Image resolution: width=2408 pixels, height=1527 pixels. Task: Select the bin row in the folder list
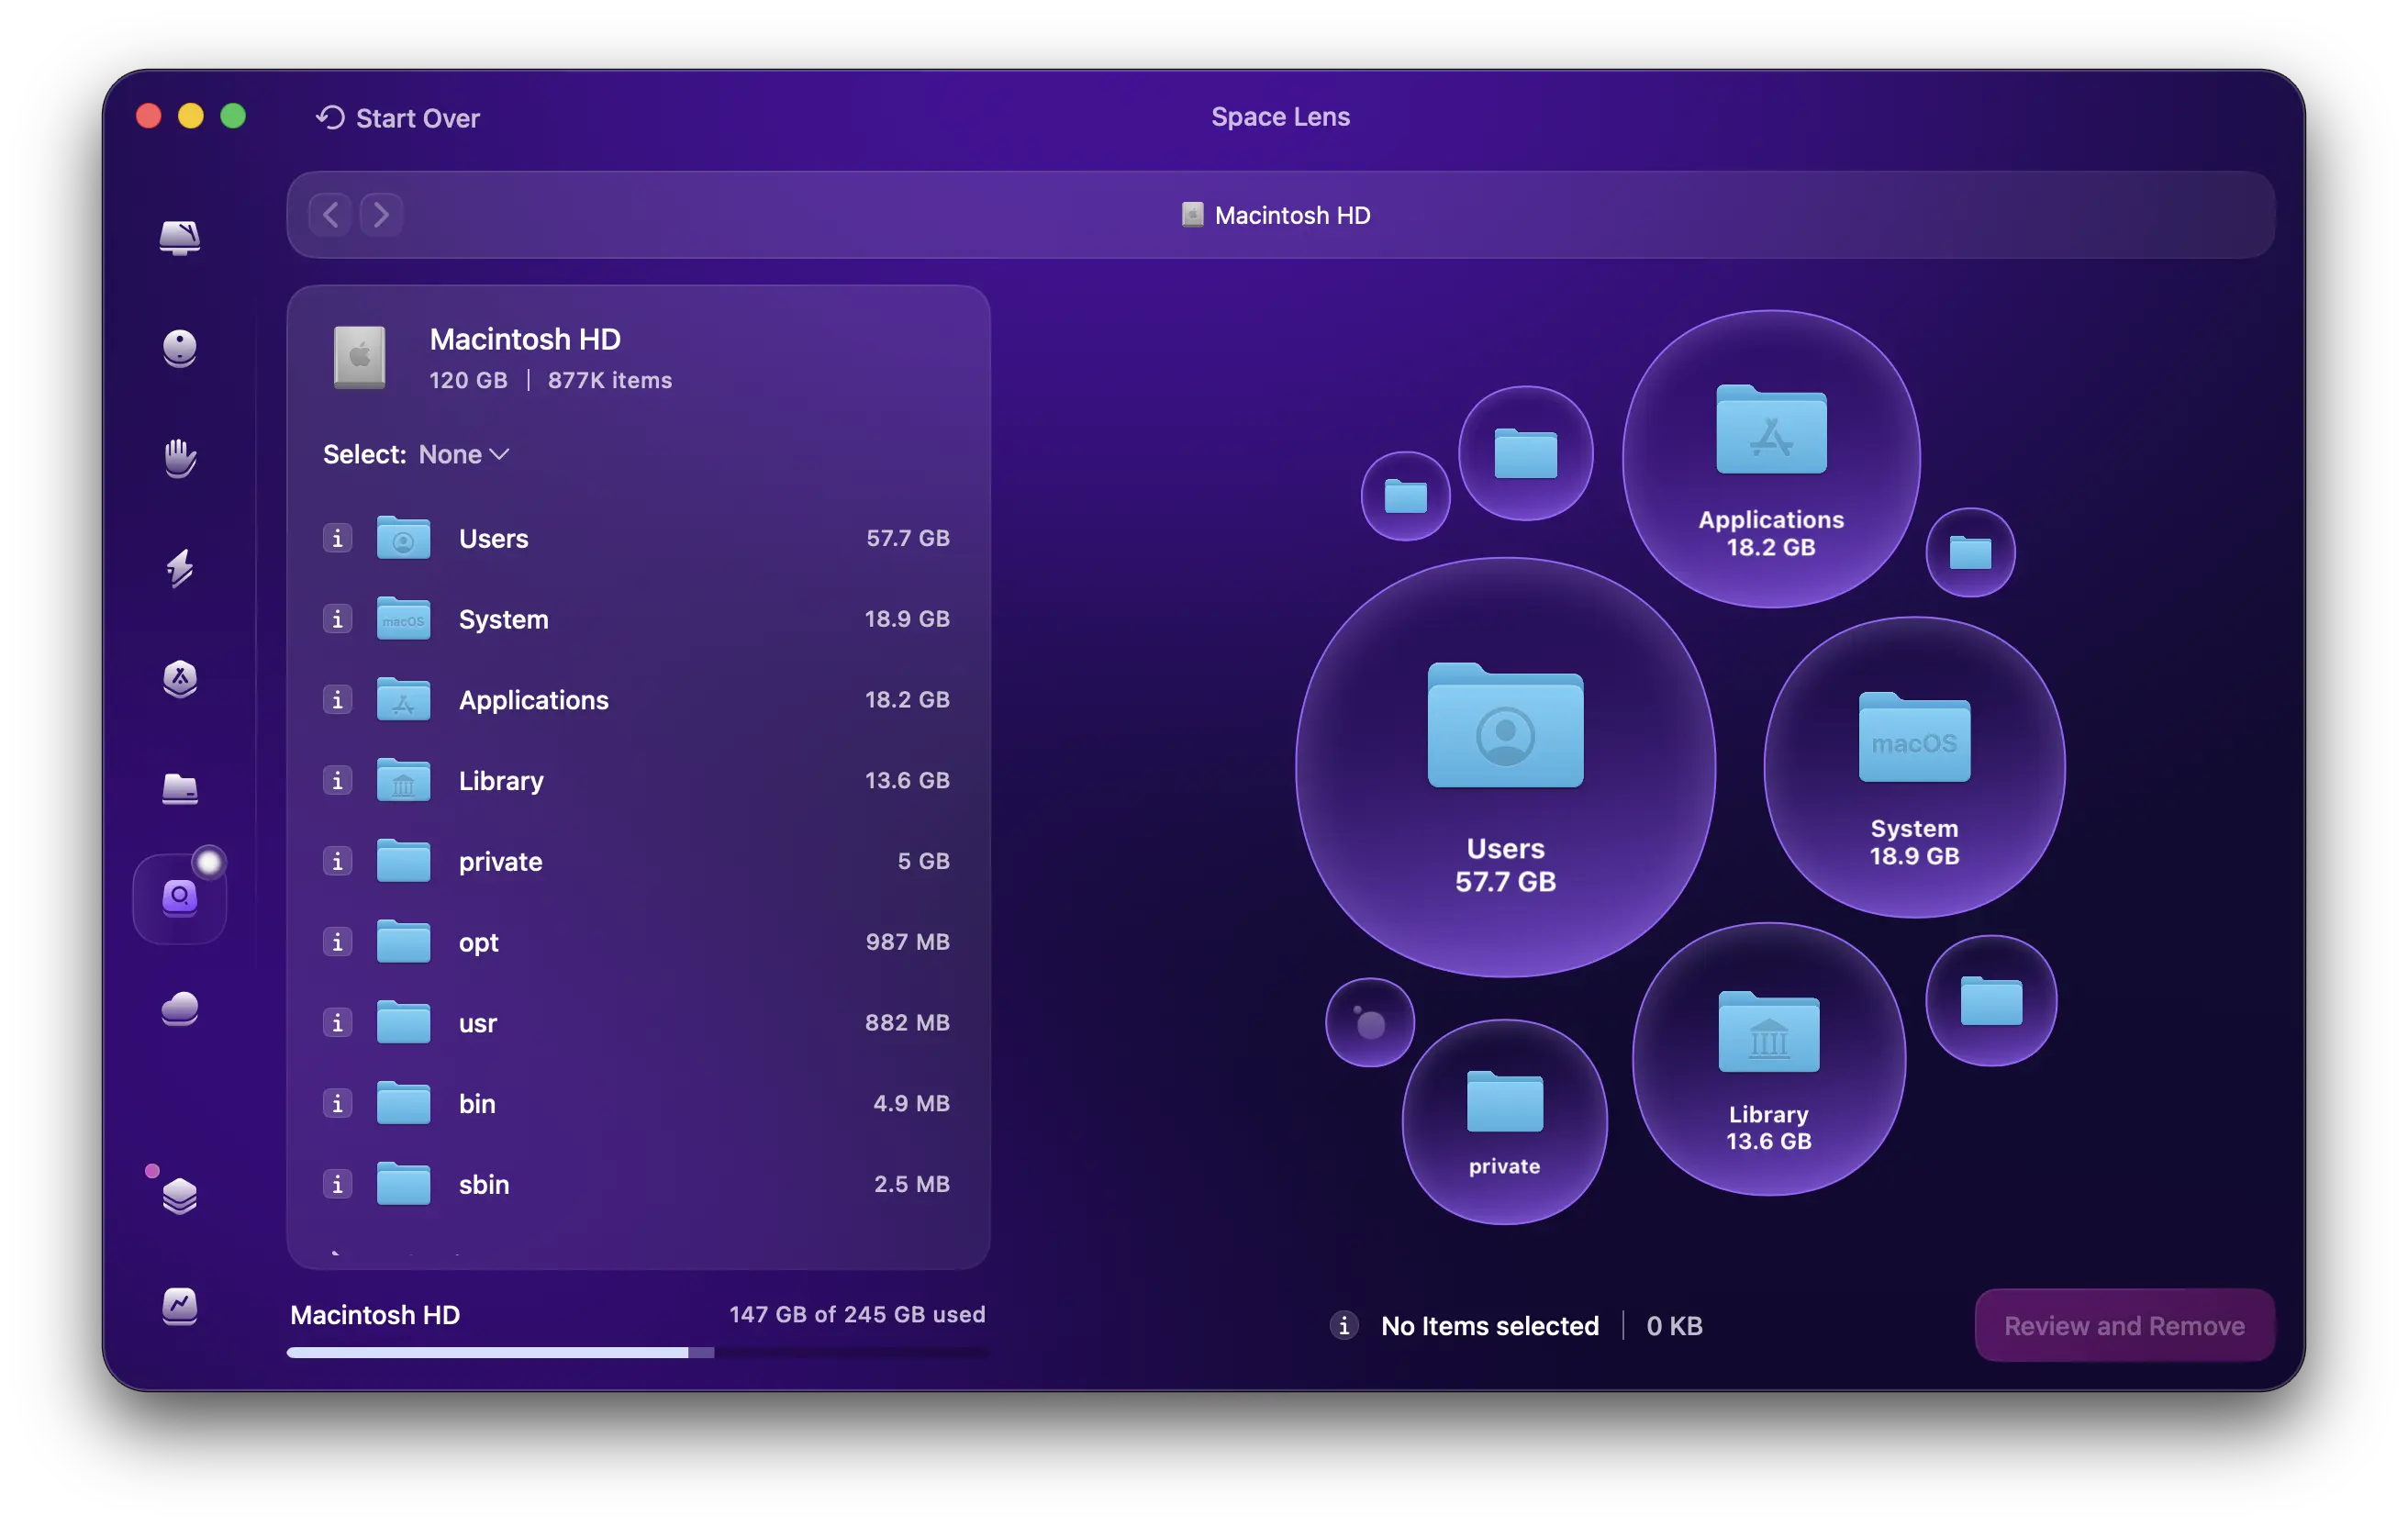tap(637, 1104)
